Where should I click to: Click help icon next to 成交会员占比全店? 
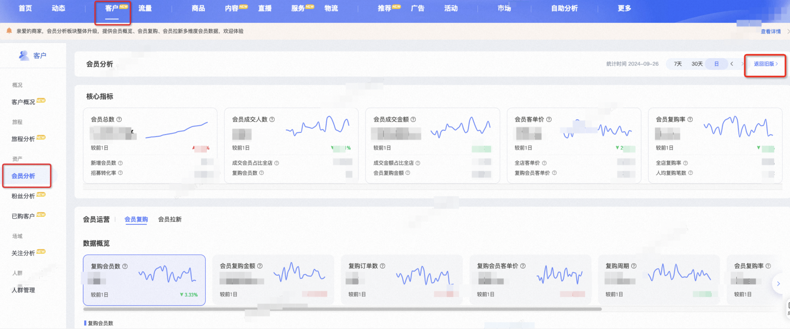[277, 163]
